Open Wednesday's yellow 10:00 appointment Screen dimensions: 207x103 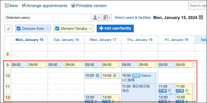point(110,76)
